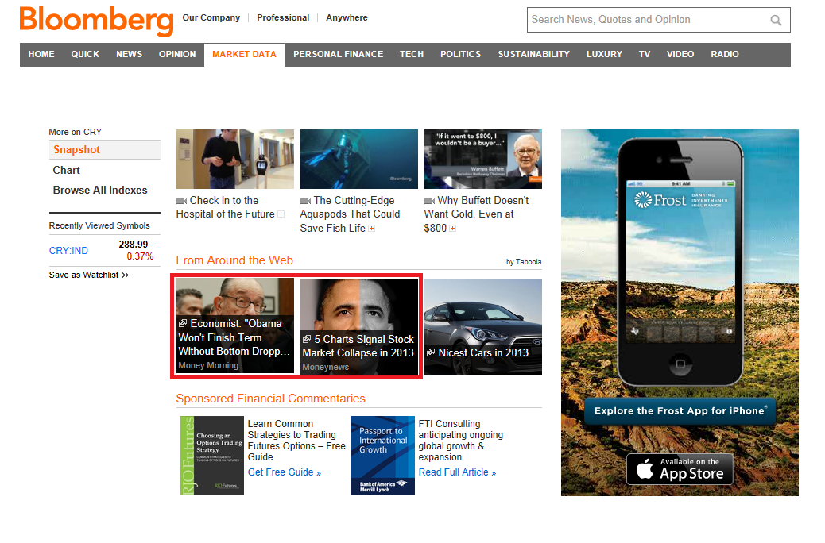
Task: Go to the VIDEO section
Action: pyautogui.click(x=680, y=55)
